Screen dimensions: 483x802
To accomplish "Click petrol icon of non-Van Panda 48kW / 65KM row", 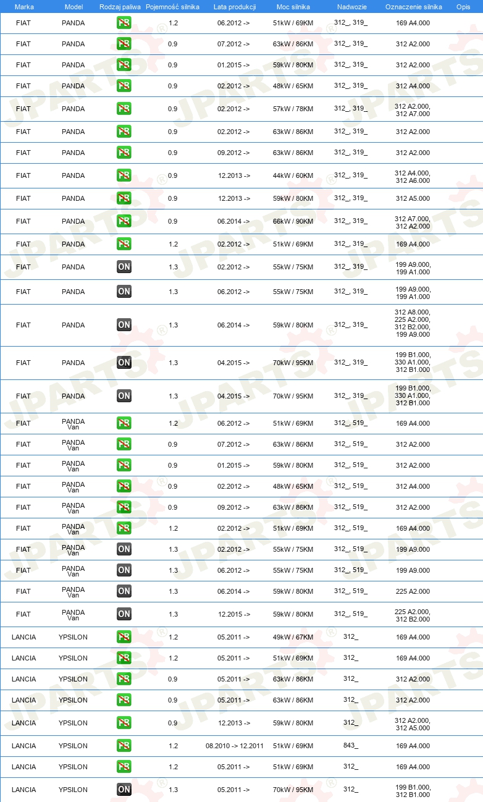I will pos(124,86).
